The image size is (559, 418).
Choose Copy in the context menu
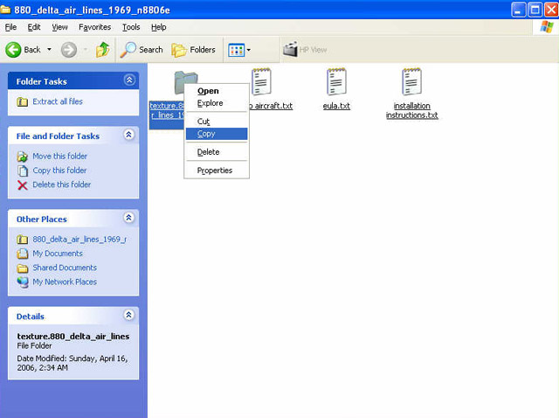click(217, 134)
